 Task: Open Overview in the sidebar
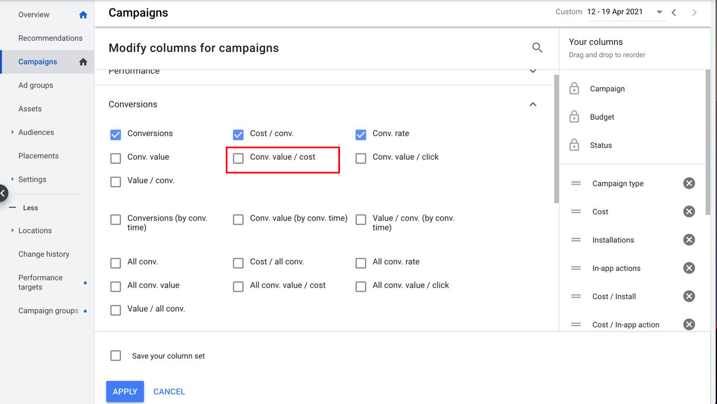click(x=34, y=15)
